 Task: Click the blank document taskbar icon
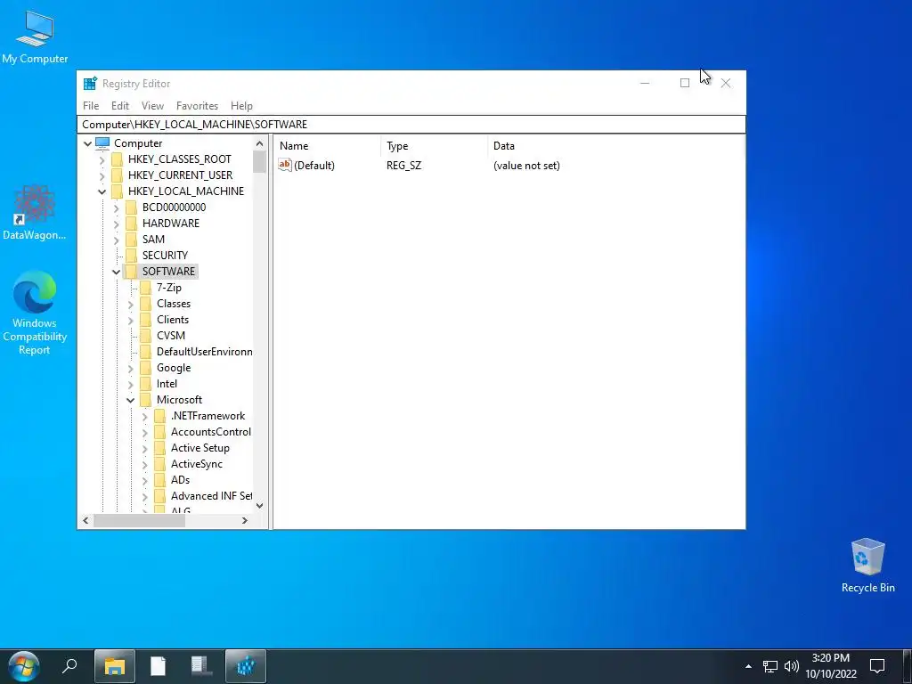[158, 666]
